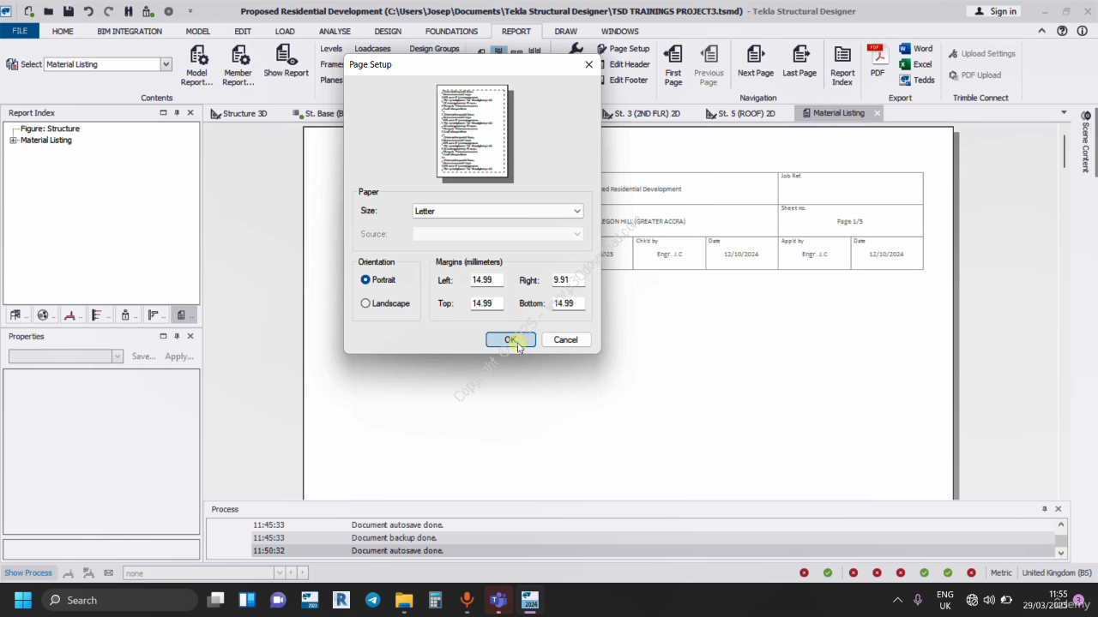Export the report to Excel
1098x617 pixels.
pos(915,64)
